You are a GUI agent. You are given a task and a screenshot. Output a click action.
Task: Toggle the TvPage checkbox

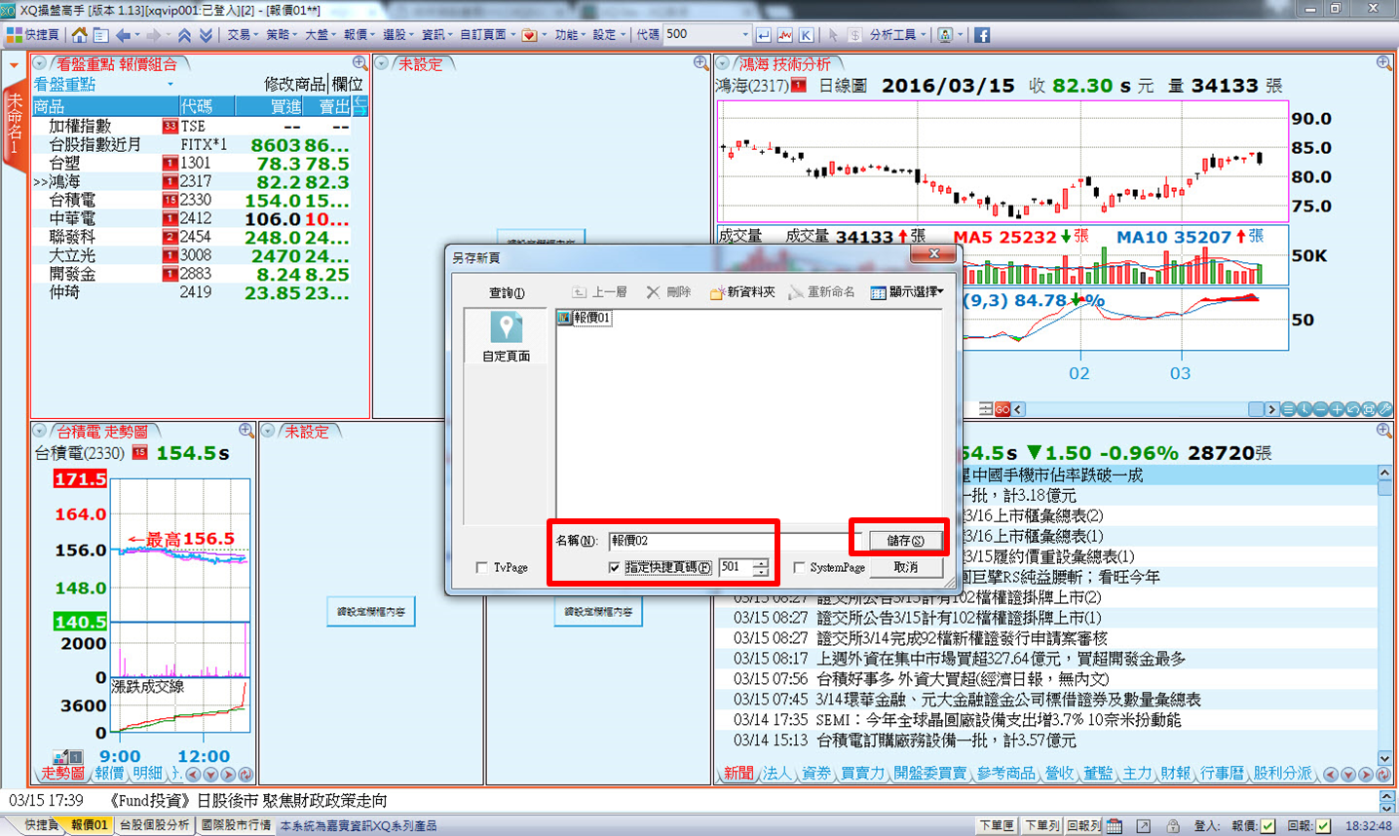click(x=481, y=567)
